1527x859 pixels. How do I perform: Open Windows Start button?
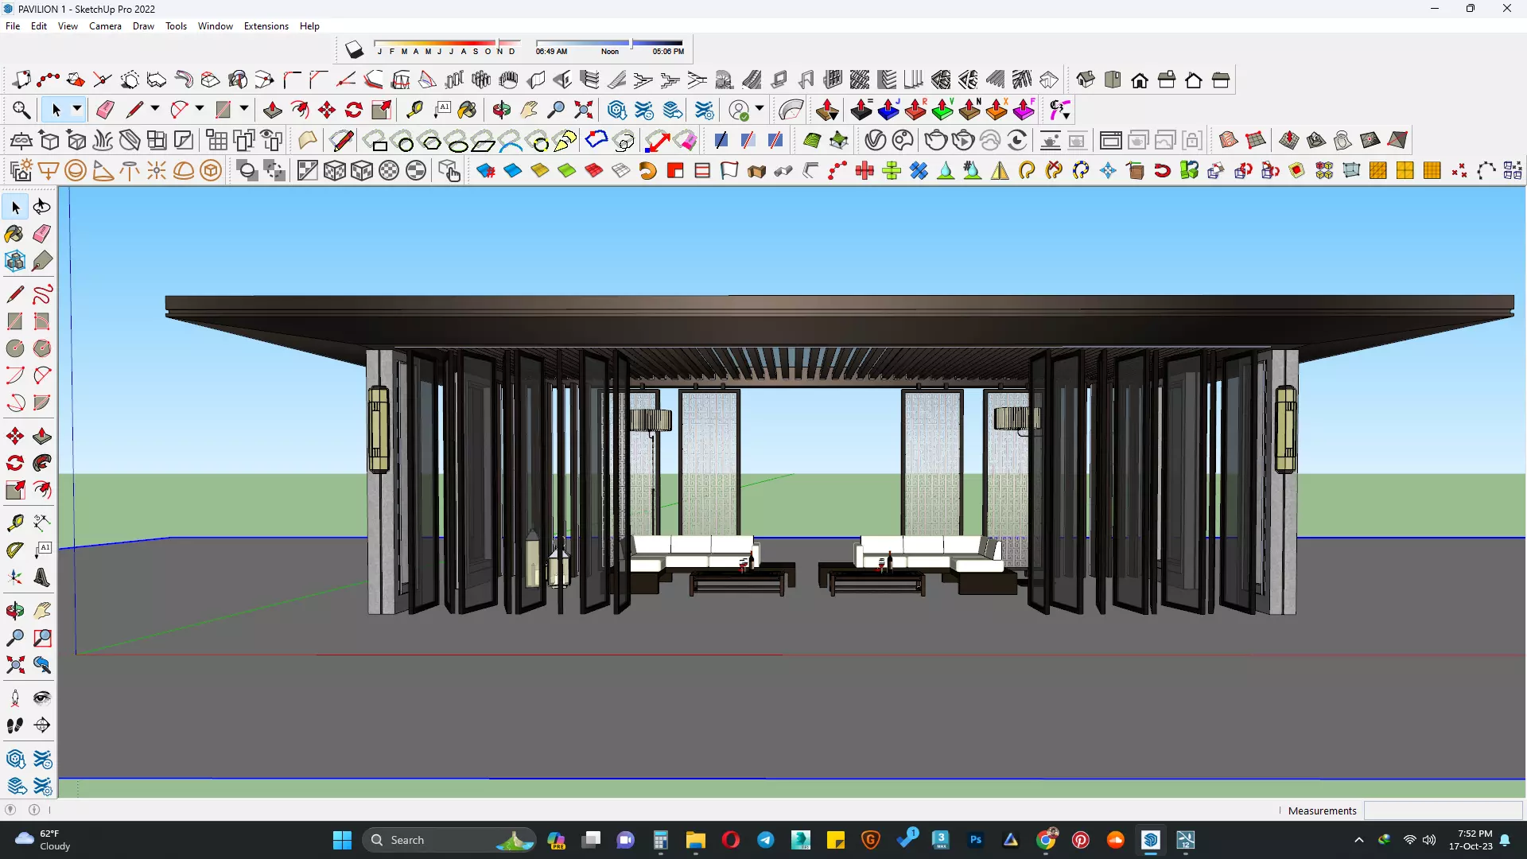[x=342, y=840]
